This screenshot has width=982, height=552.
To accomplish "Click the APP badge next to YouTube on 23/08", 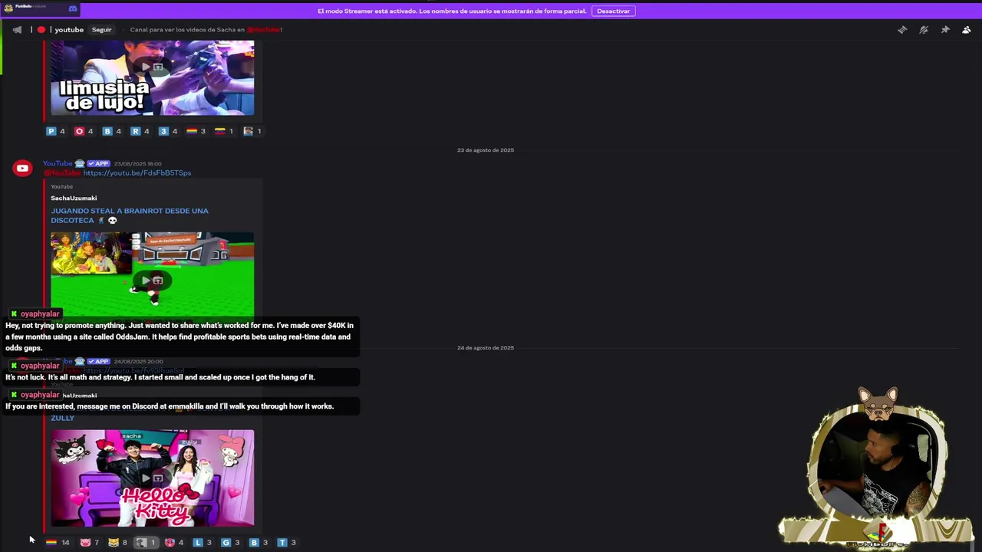I will coord(98,163).
